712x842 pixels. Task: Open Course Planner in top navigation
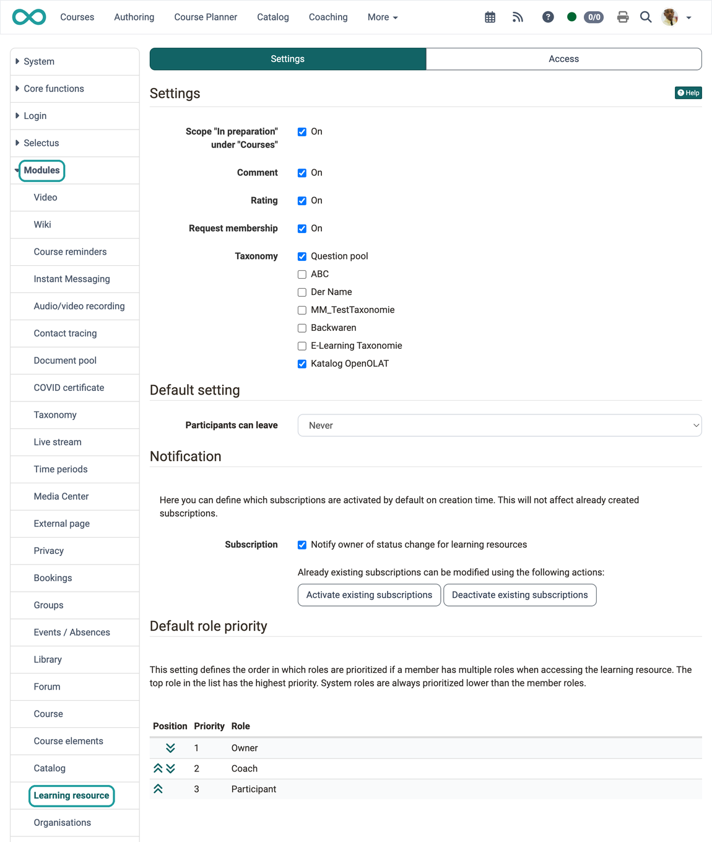[x=206, y=17]
